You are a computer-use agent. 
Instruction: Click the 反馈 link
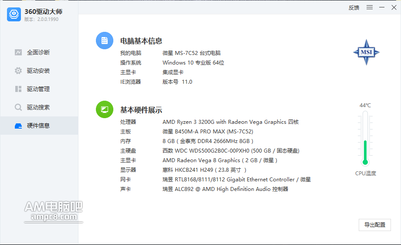[354, 8]
